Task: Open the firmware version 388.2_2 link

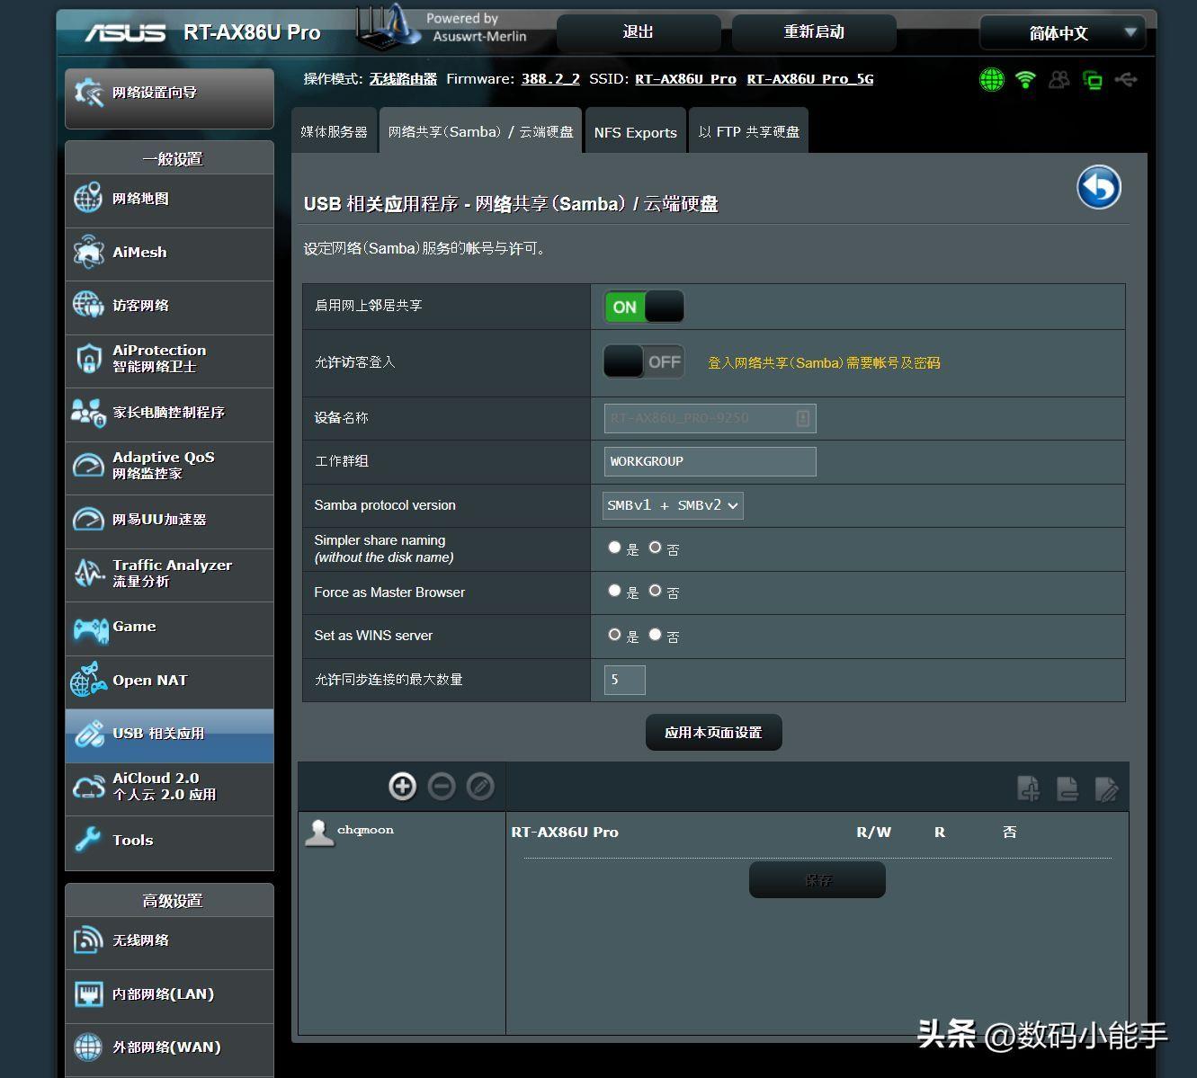Action: point(550,79)
